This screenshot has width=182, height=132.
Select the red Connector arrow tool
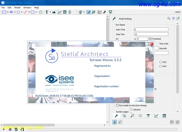(26, 12)
